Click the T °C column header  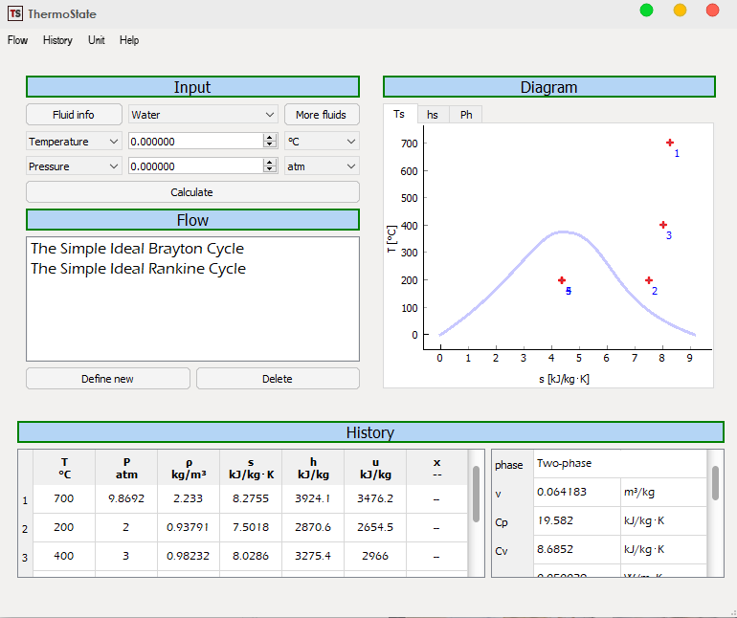click(64, 468)
